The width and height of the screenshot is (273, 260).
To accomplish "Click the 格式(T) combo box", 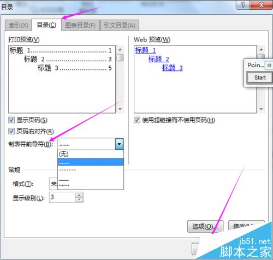I will [54, 184].
